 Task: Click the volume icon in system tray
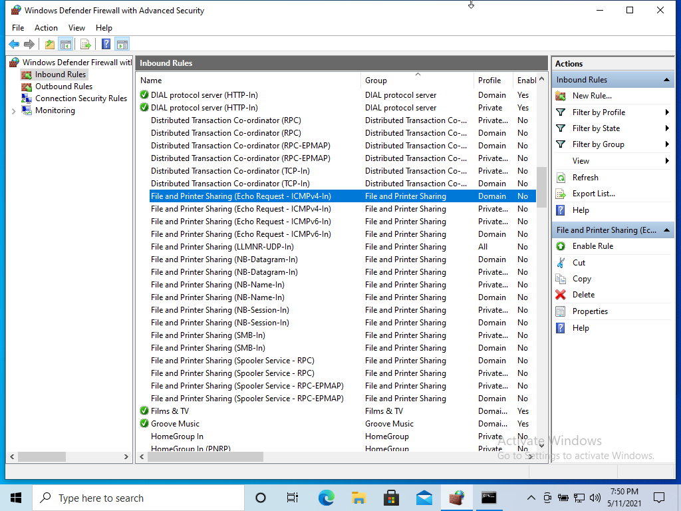(x=595, y=498)
